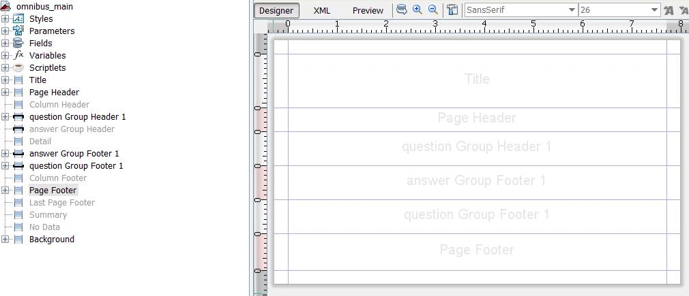Zoom in on the report designer

click(417, 10)
